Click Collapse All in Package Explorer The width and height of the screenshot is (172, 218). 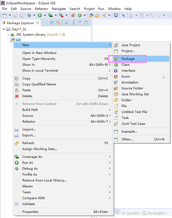click(x=52, y=23)
